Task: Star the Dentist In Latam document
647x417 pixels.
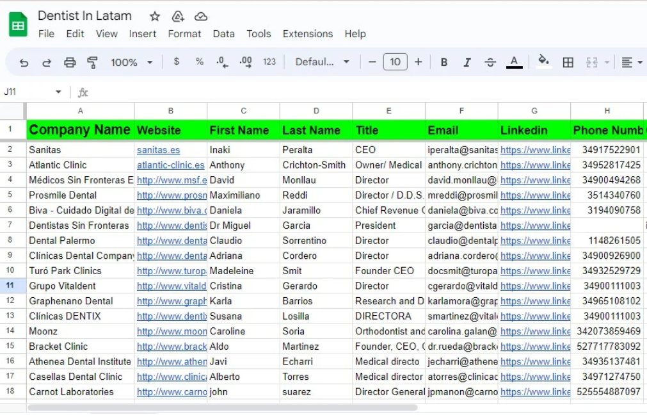Action: tap(155, 17)
